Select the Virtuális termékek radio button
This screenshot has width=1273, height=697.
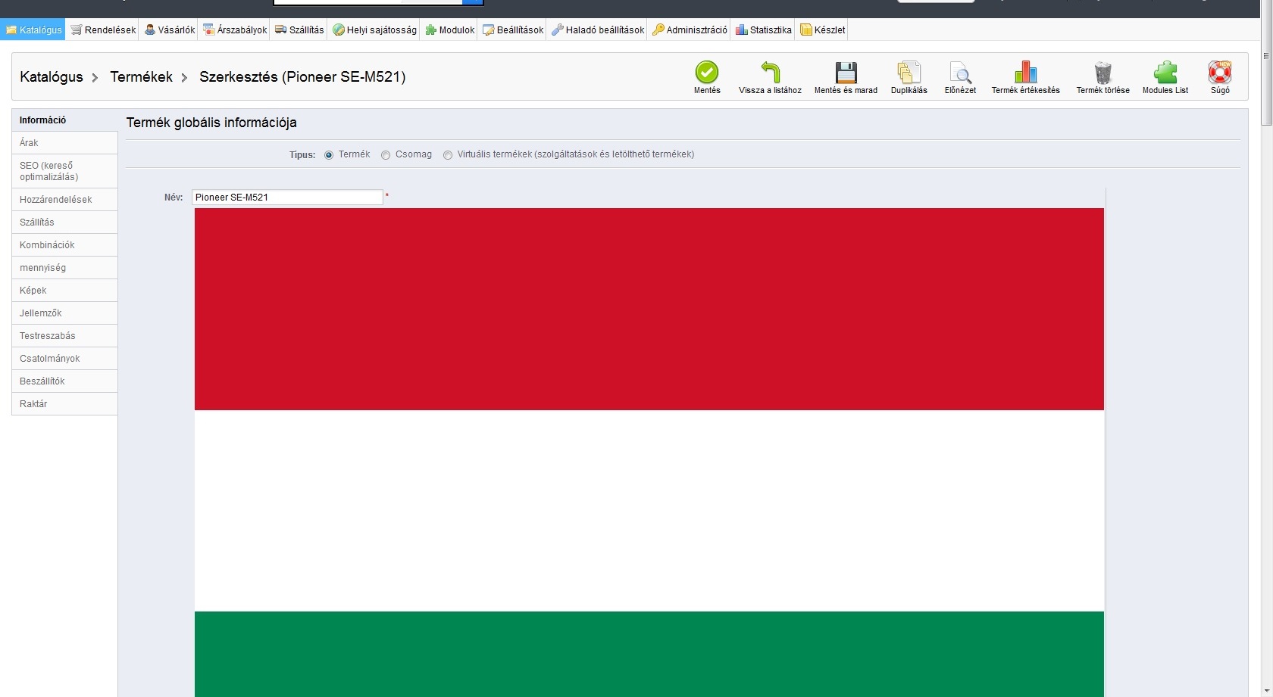[448, 155]
